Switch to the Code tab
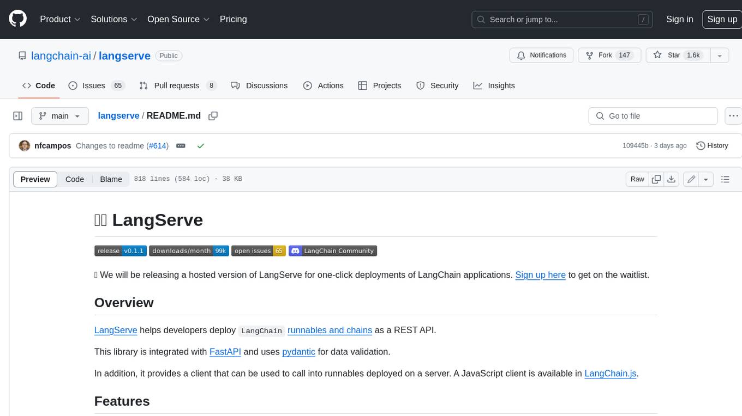Screen dimensions: 742x416 pyautogui.click(x=39, y=85)
